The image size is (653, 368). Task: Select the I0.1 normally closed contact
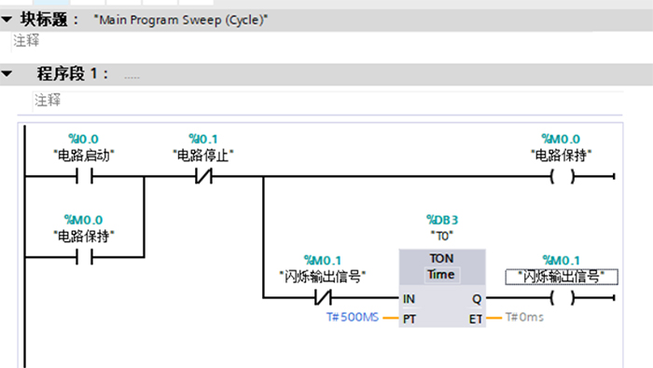pos(203,176)
